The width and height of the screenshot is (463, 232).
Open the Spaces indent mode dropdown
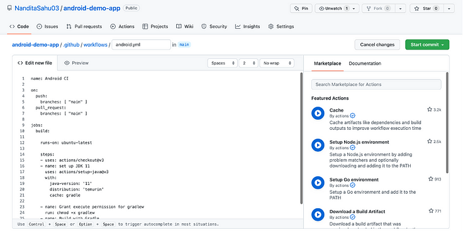(222, 63)
